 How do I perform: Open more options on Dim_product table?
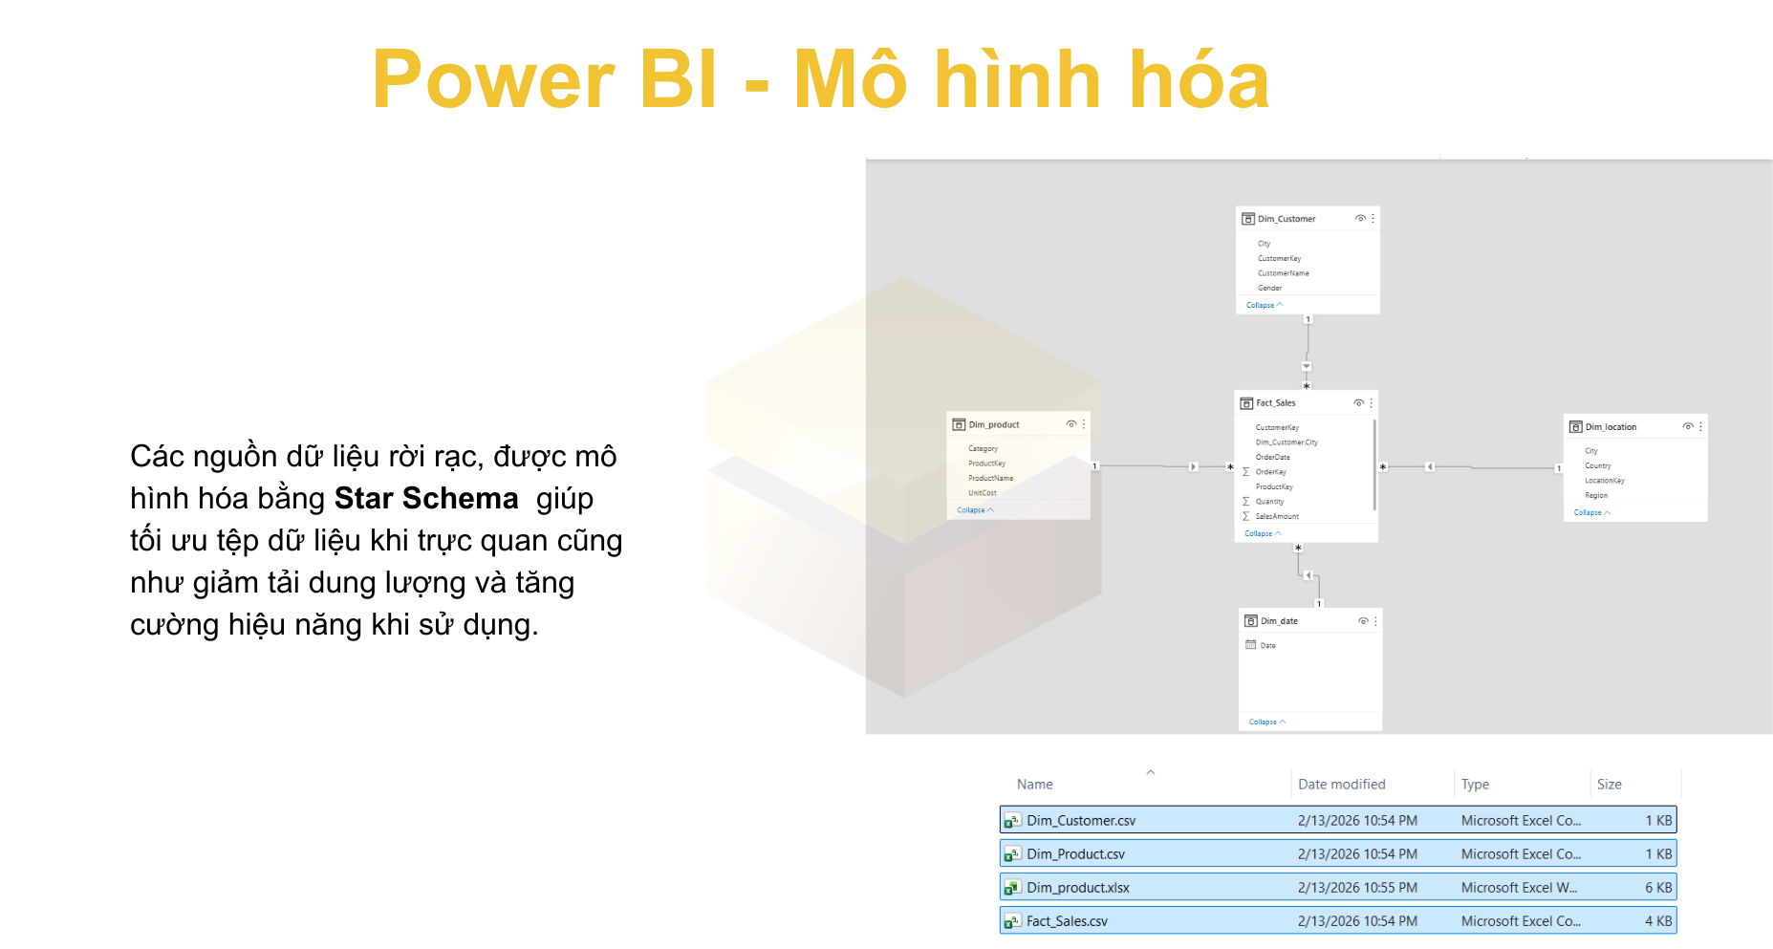tap(1084, 424)
